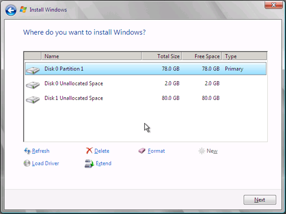The image size is (286, 214).
Task: Click the Load Driver disc icon
Action: [x=27, y=163]
